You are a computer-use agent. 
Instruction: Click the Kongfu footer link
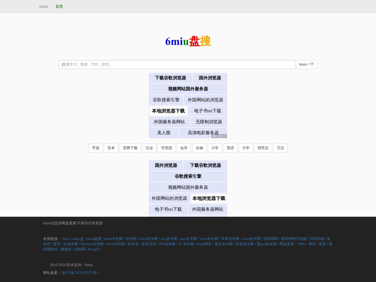click(94, 249)
